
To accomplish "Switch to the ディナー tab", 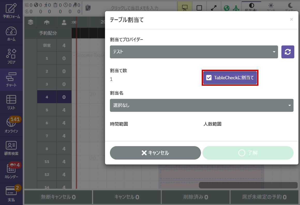I will click(291, 7).
